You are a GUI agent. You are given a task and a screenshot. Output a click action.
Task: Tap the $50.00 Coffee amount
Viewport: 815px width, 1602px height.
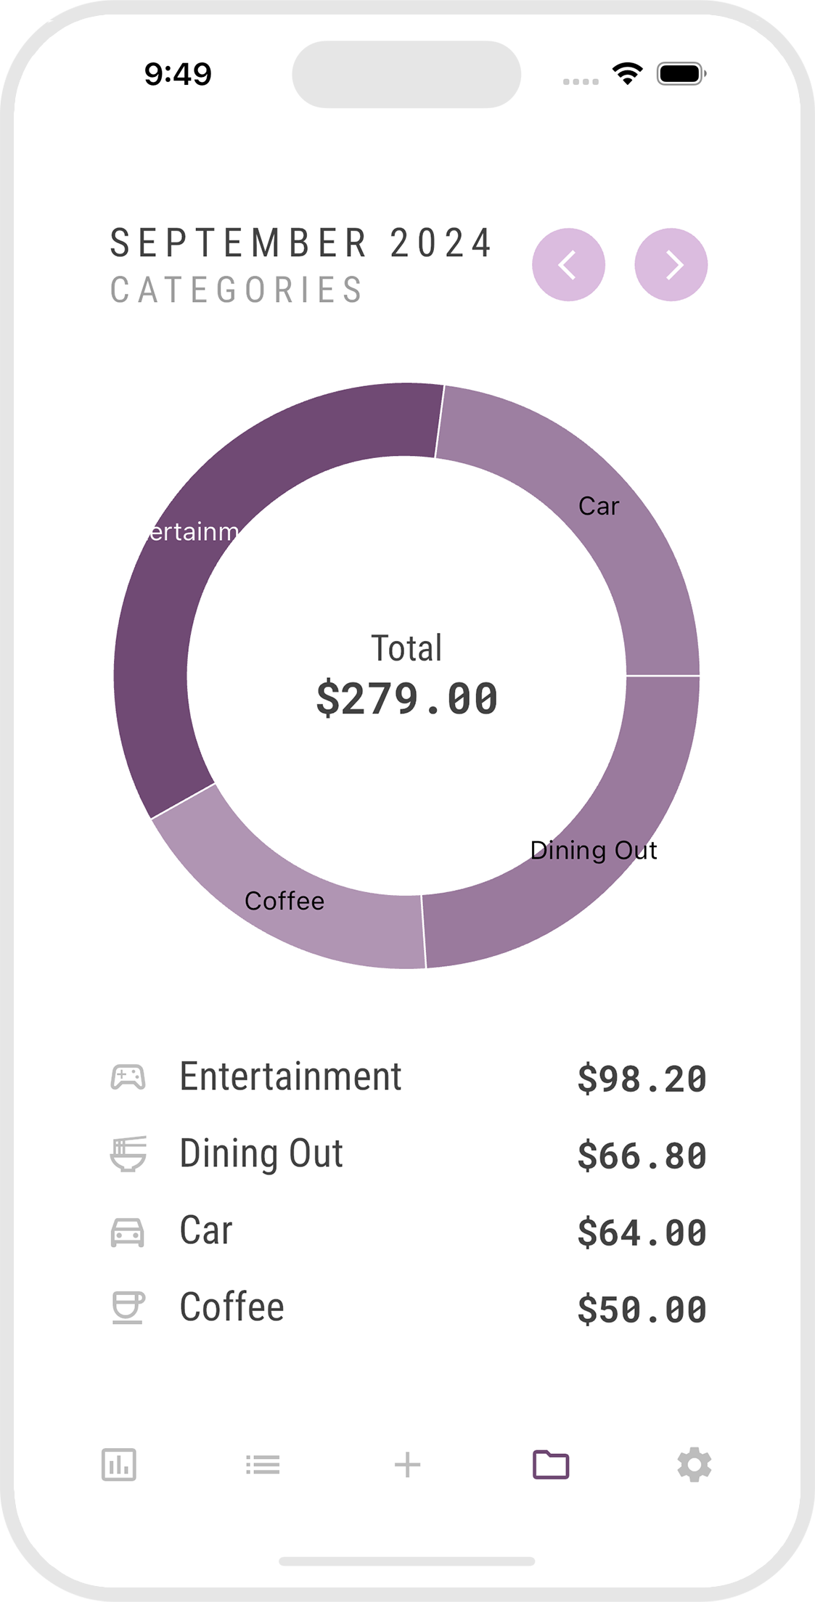[642, 1309]
